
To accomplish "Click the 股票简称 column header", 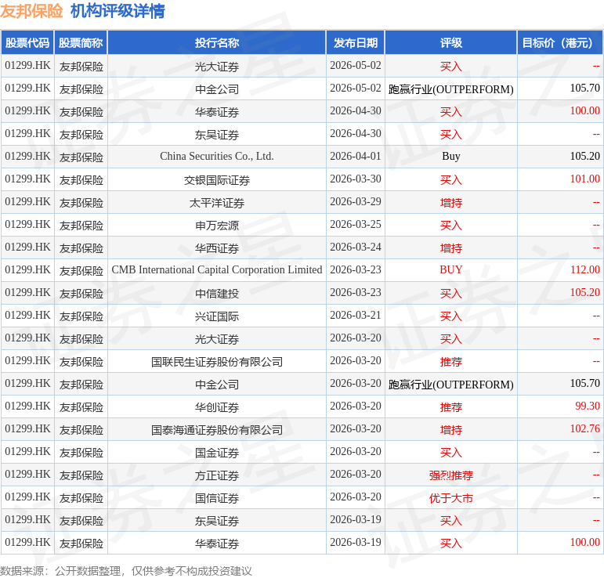I will (x=81, y=43).
